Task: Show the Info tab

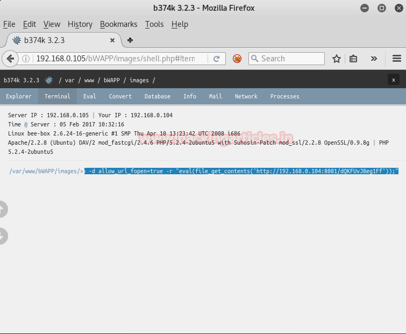Action: point(190,96)
